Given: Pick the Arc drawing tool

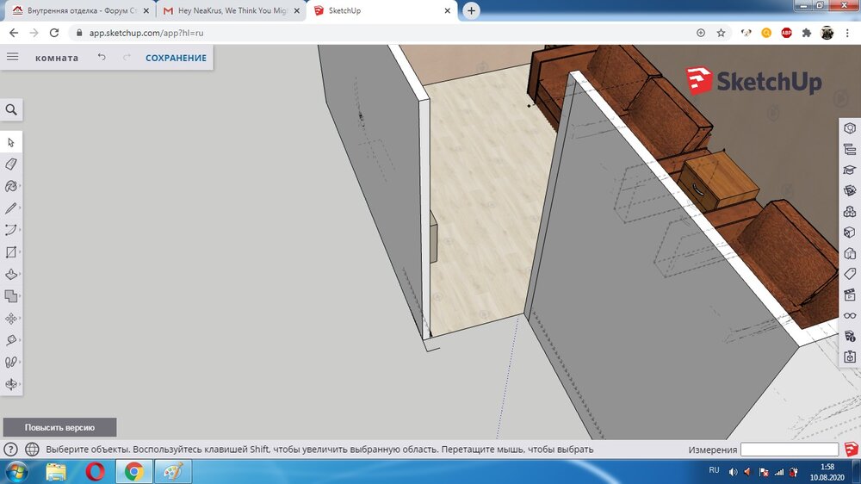Looking at the screenshot, I should click(11, 230).
